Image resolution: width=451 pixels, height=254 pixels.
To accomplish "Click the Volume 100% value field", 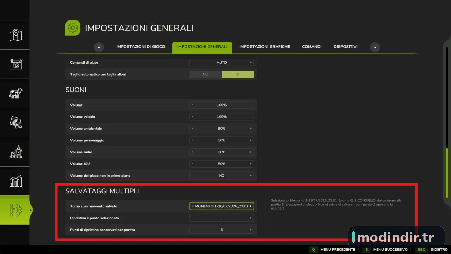I will pyautogui.click(x=222, y=105).
